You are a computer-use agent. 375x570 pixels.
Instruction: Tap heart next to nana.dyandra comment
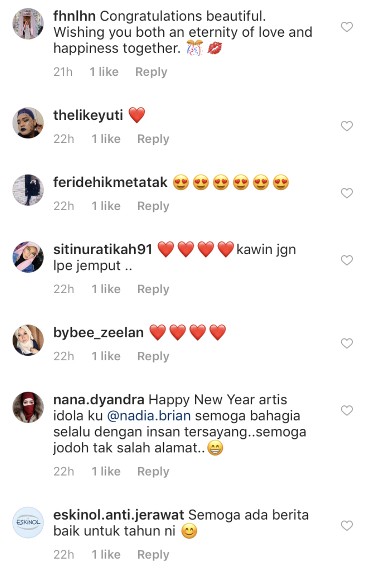346,411
